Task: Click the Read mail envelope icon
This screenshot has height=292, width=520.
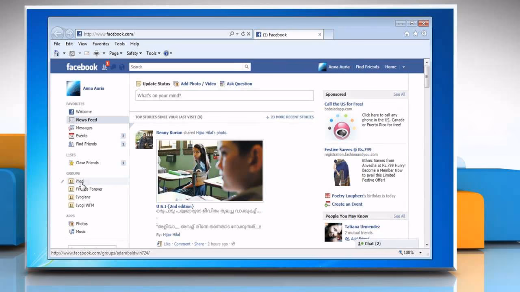Action: [87, 53]
